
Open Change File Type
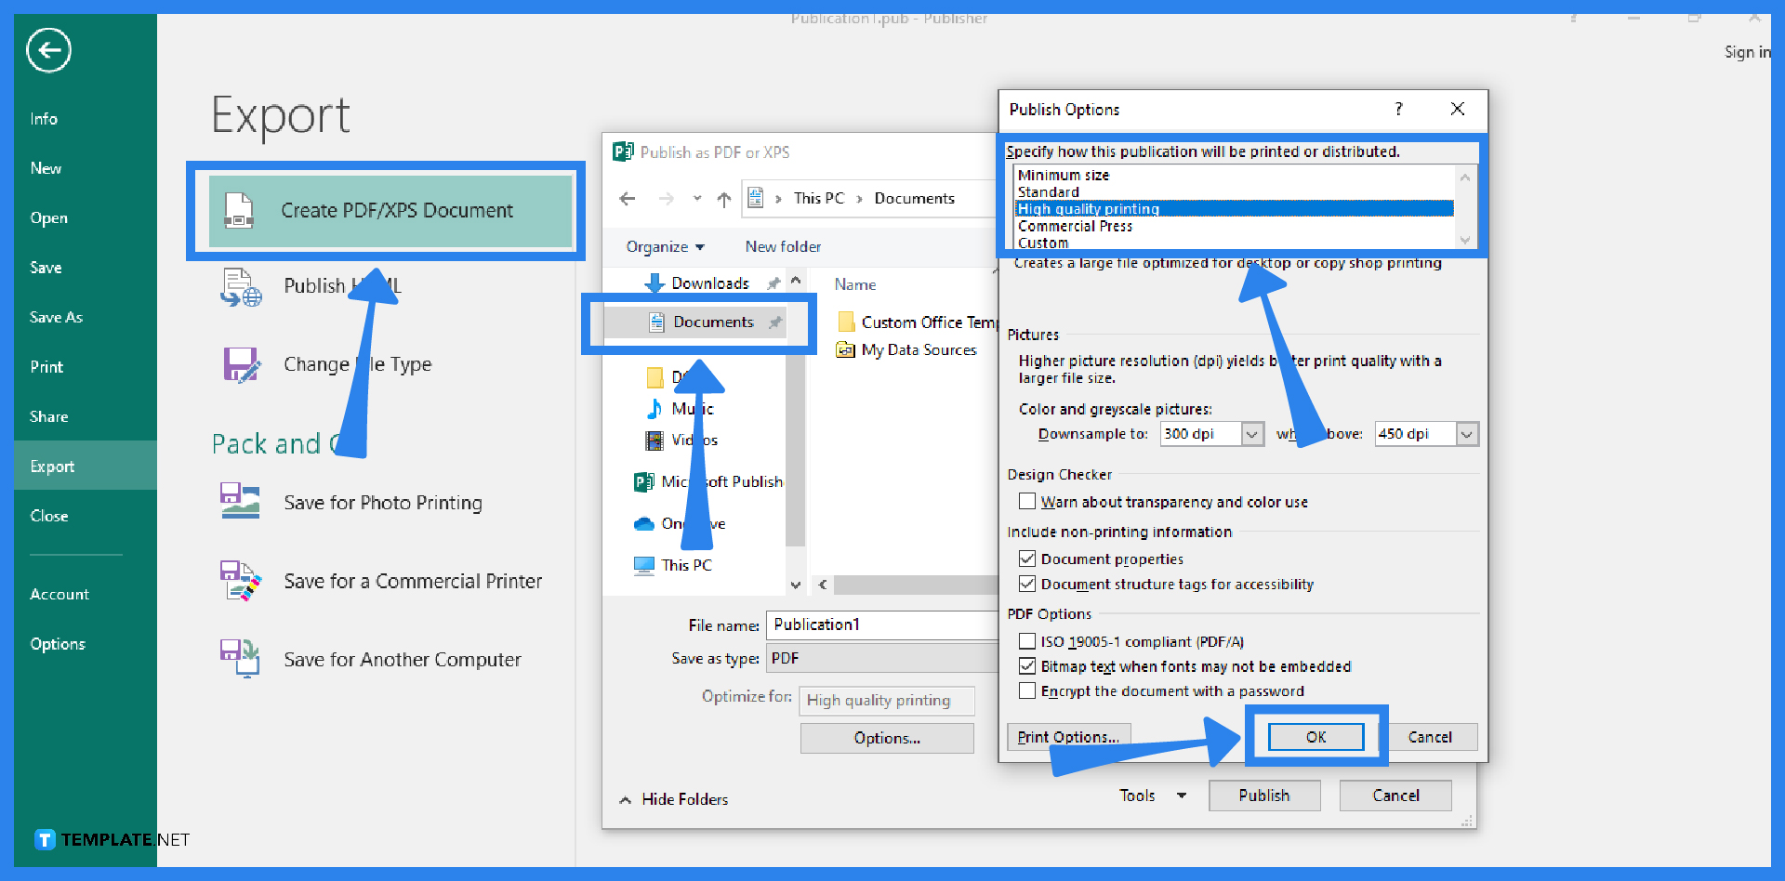[x=241, y=364]
